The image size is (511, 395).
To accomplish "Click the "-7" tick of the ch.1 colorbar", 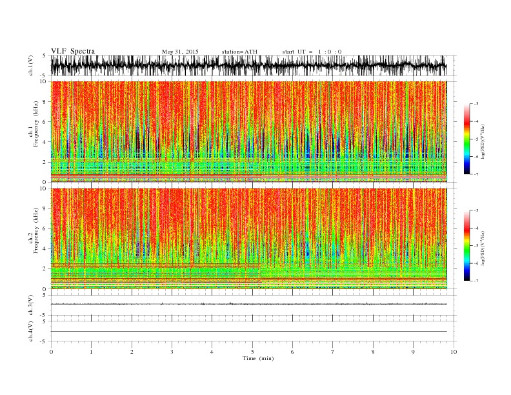I will point(476,174).
